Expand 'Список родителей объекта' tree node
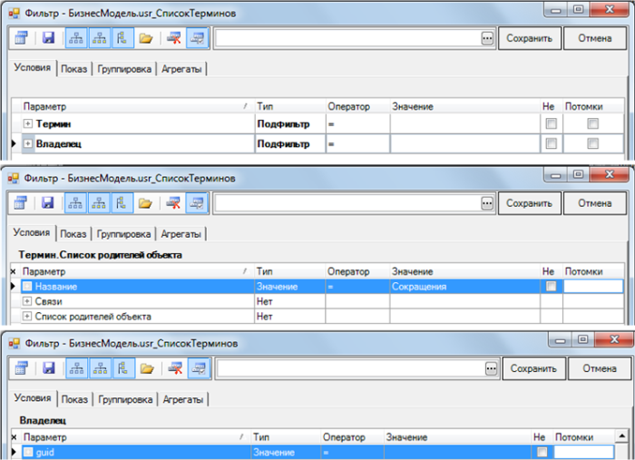 (28, 317)
